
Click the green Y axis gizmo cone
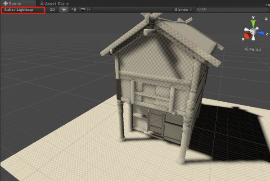[253, 23]
